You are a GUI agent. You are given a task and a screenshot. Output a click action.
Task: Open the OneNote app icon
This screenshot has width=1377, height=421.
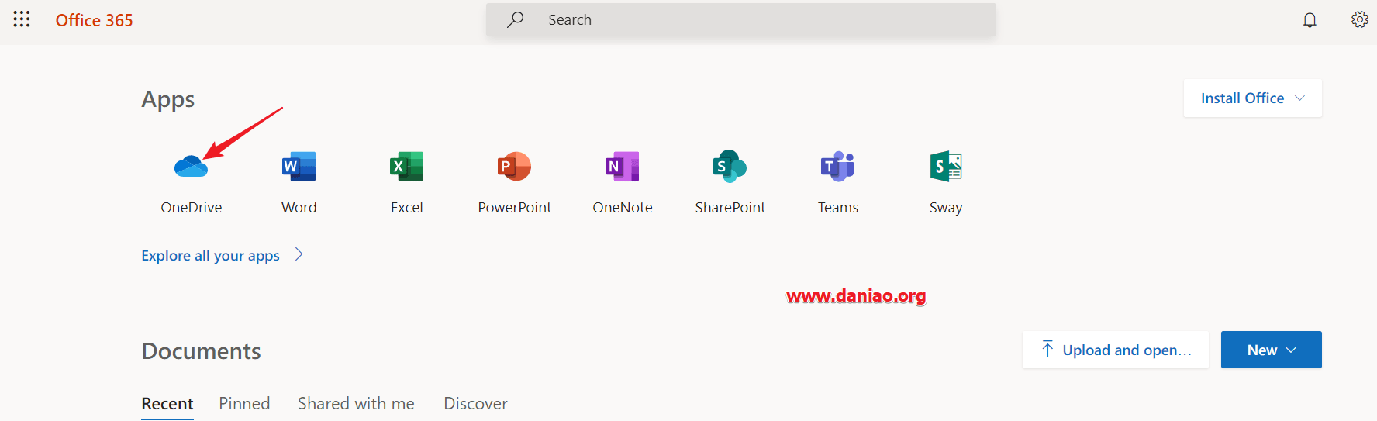[x=622, y=166]
